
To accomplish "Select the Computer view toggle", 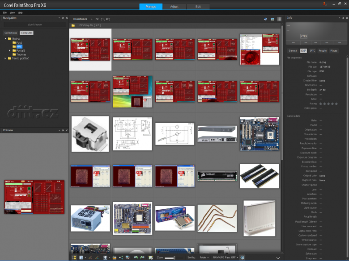I will pyautogui.click(x=26, y=33).
